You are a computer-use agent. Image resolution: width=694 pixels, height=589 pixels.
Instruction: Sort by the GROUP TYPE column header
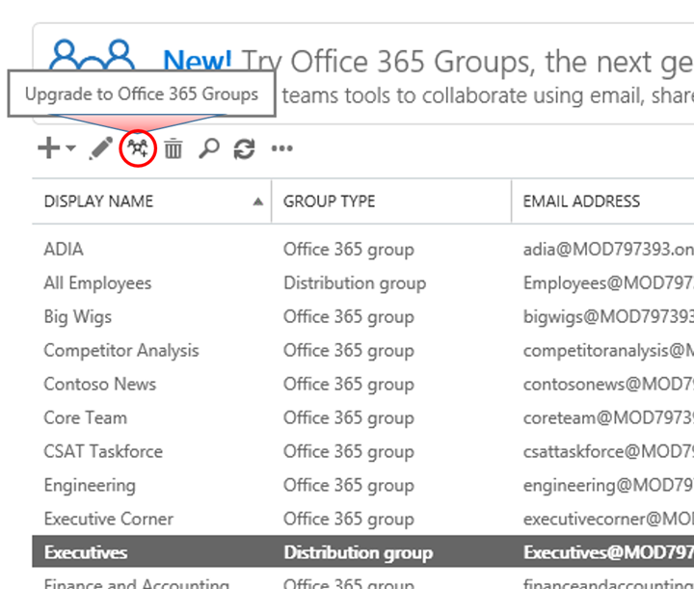330,201
